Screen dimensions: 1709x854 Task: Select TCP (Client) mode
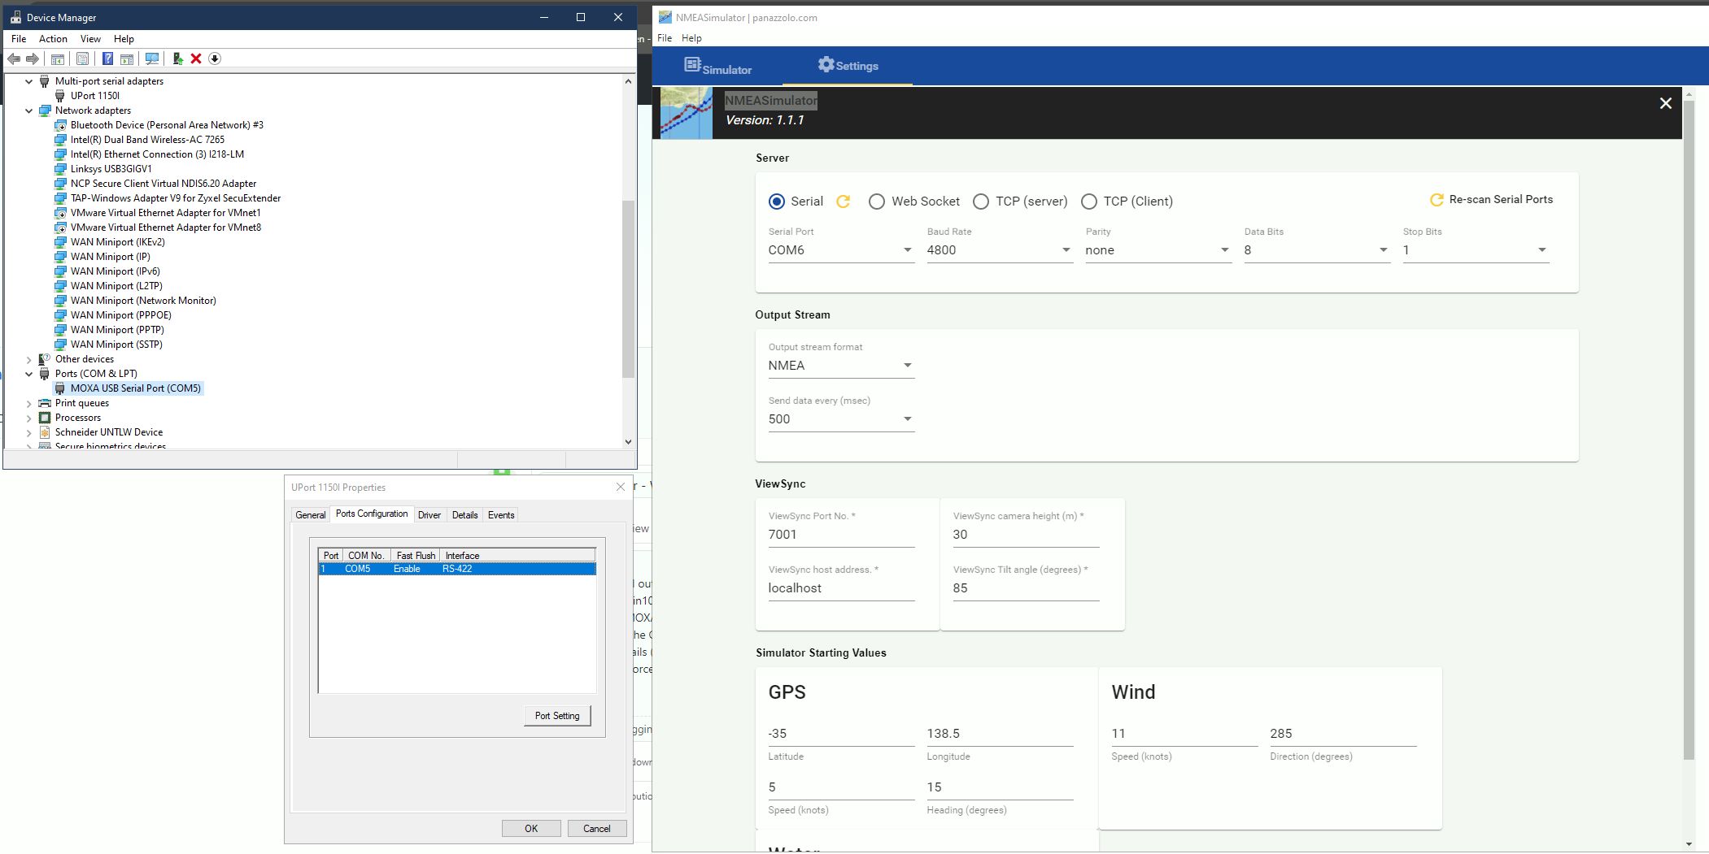tap(1090, 201)
